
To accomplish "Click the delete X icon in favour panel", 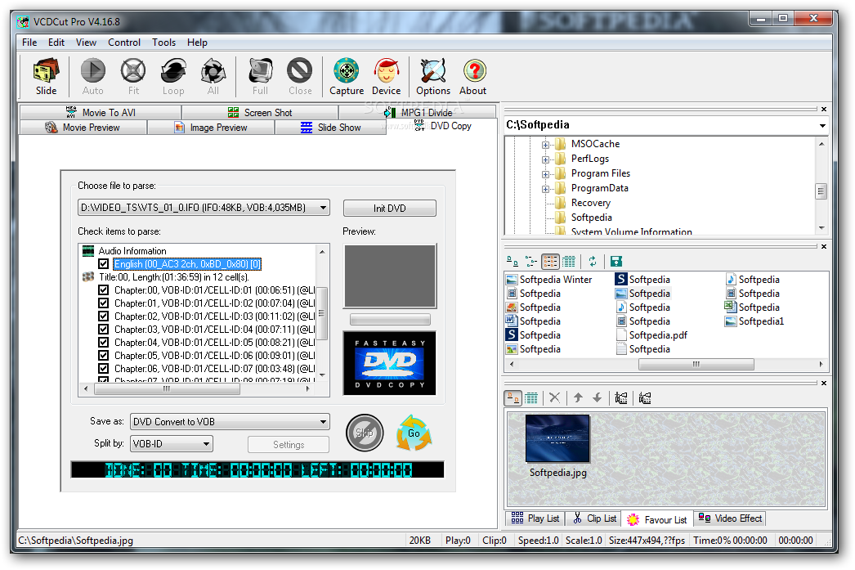I will pos(554,398).
